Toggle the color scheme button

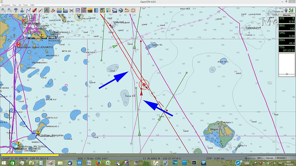90,10
